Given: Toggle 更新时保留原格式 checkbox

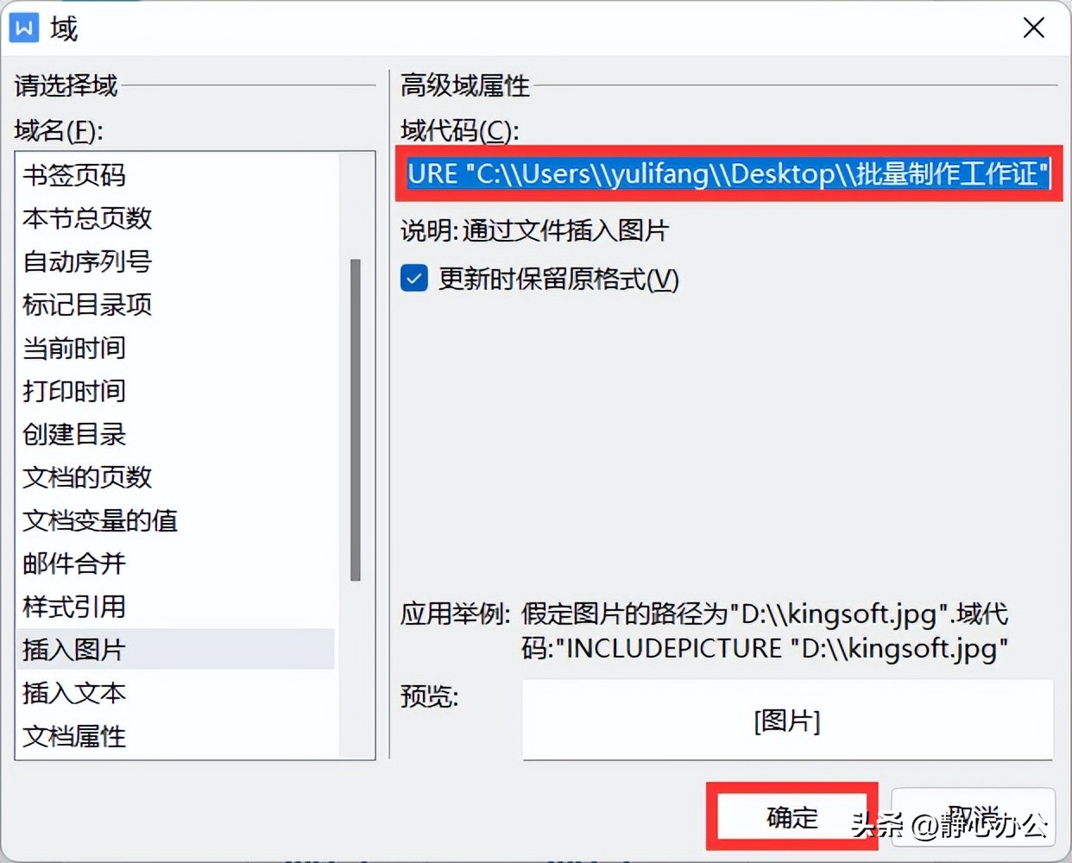Looking at the screenshot, I should click(414, 279).
